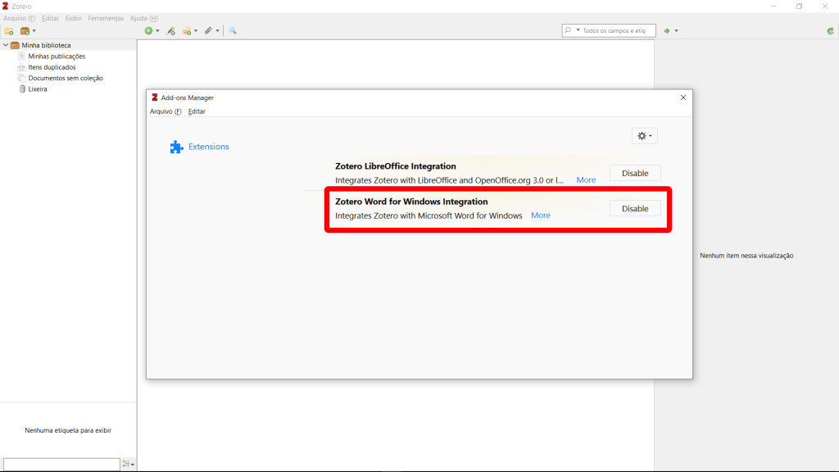Click the green locate arrow icon
The image size is (839, 472).
coord(667,30)
